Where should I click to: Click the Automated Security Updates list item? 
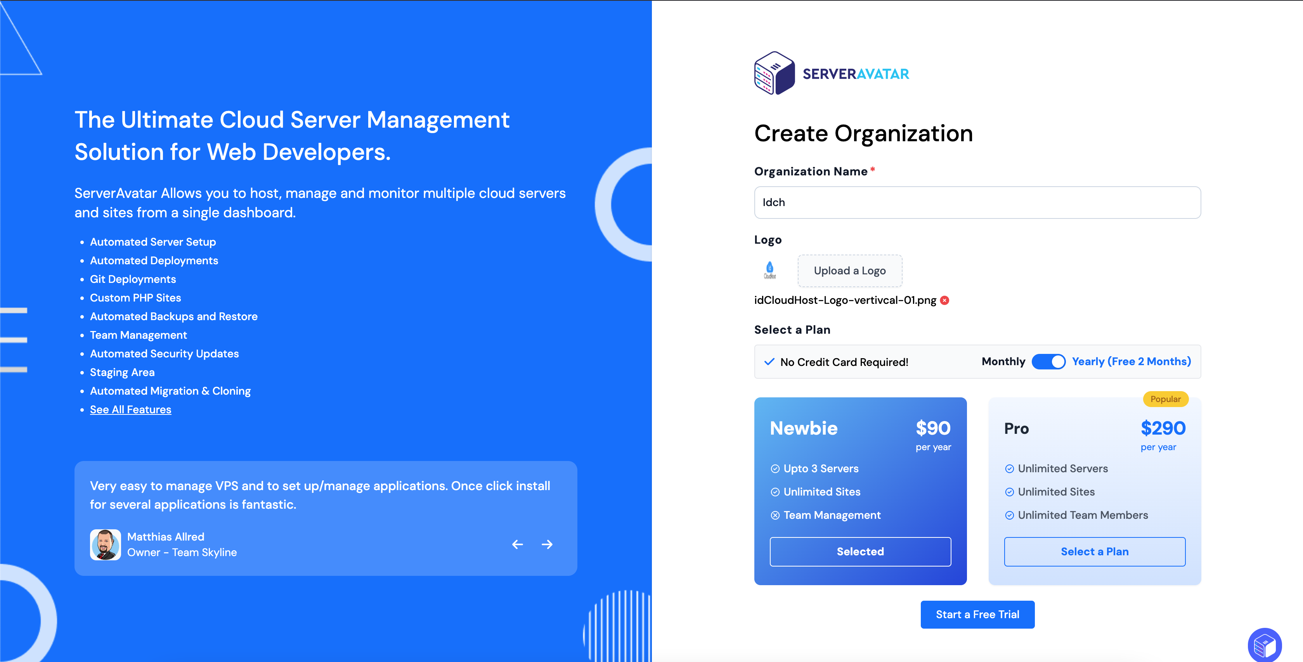pyautogui.click(x=165, y=354)
